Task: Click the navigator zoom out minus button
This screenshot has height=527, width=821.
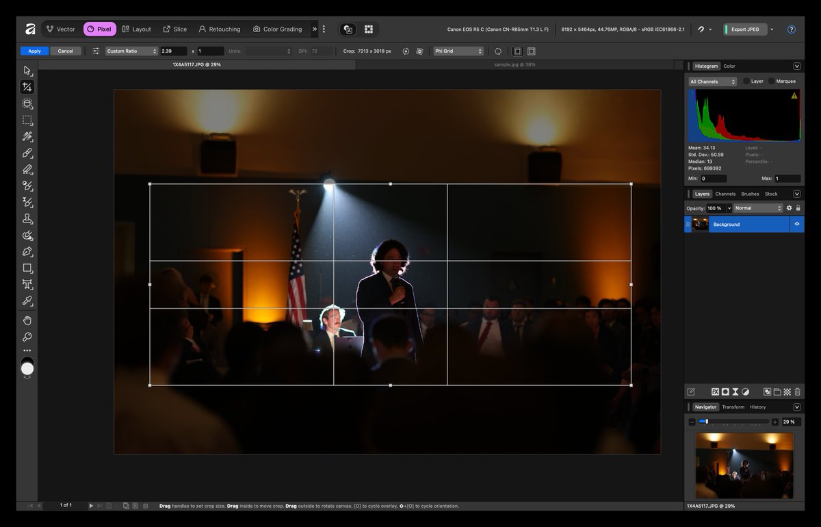Action: click(692, 422)
